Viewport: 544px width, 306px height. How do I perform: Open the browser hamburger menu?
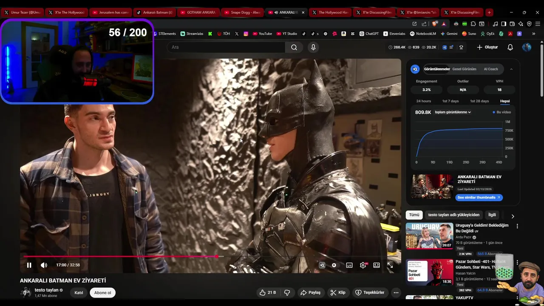[538, 24]
